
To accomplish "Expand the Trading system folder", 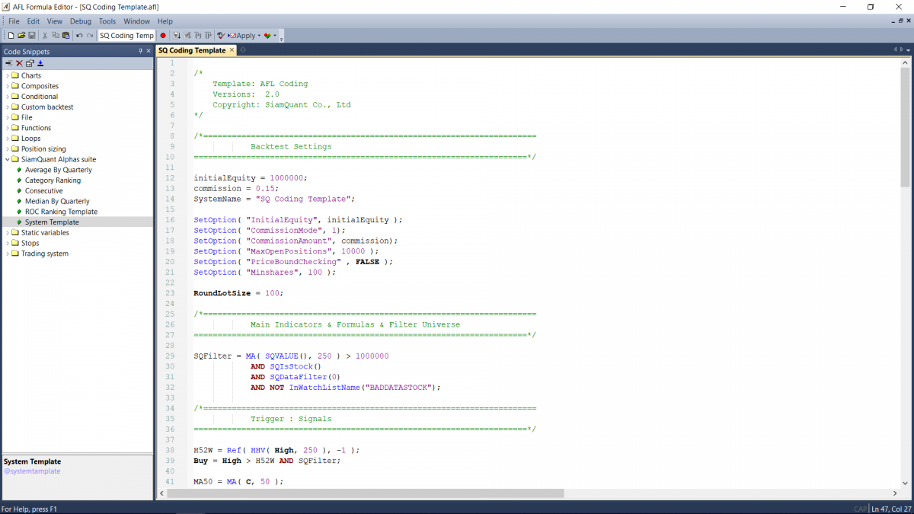I will 8,254.
